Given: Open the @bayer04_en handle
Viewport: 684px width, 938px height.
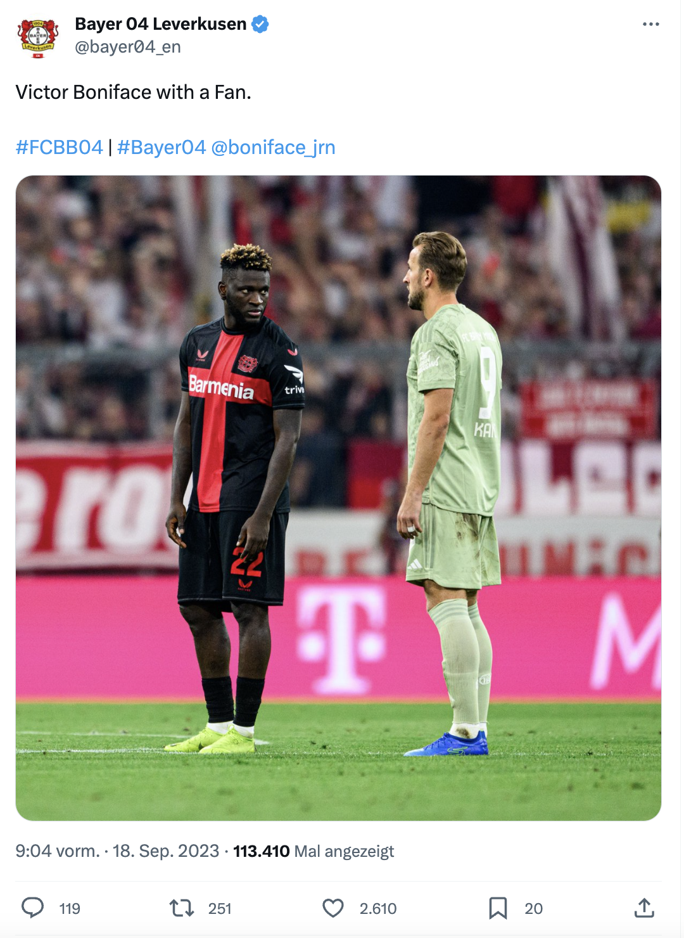Looking at the screenshot, I should pos(128,47).
